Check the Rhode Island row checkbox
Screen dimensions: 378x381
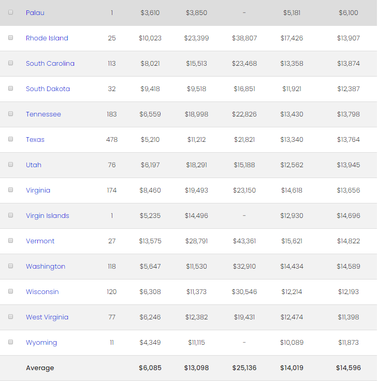[10, 38]
